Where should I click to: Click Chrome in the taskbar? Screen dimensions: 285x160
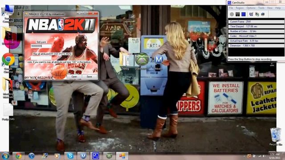tap(18, 156)
